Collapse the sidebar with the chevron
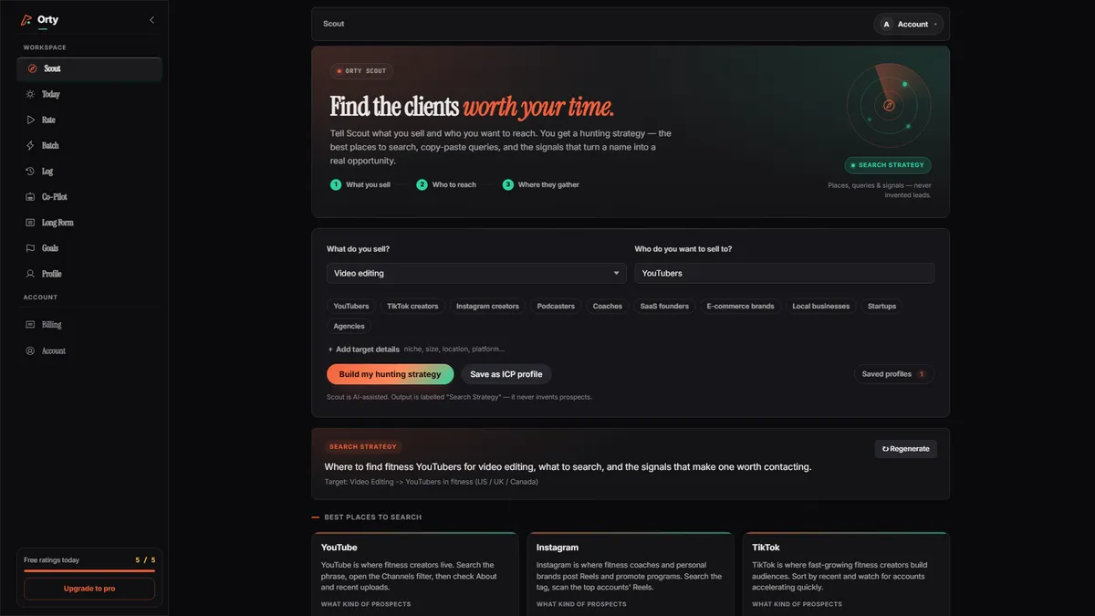 pyautogui.click(x=151, y=19)
